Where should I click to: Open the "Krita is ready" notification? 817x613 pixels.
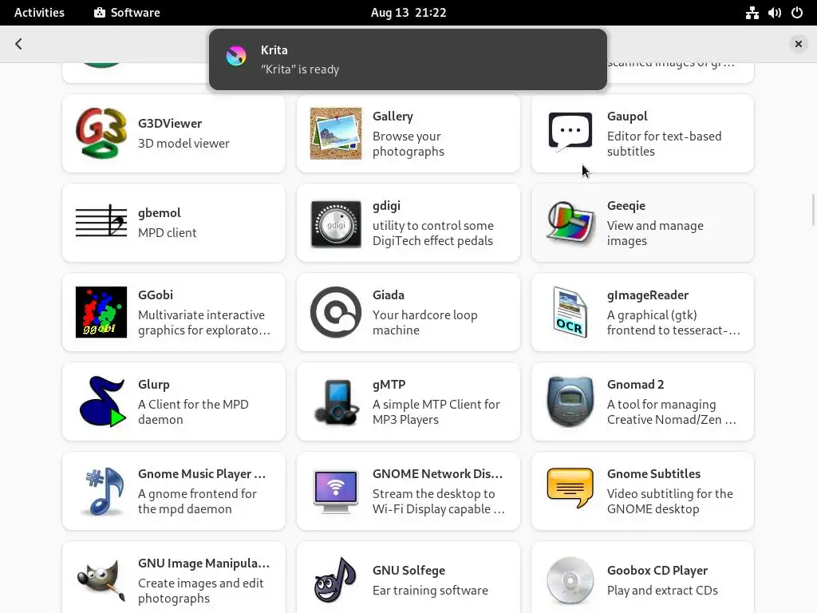coord(408,59)
